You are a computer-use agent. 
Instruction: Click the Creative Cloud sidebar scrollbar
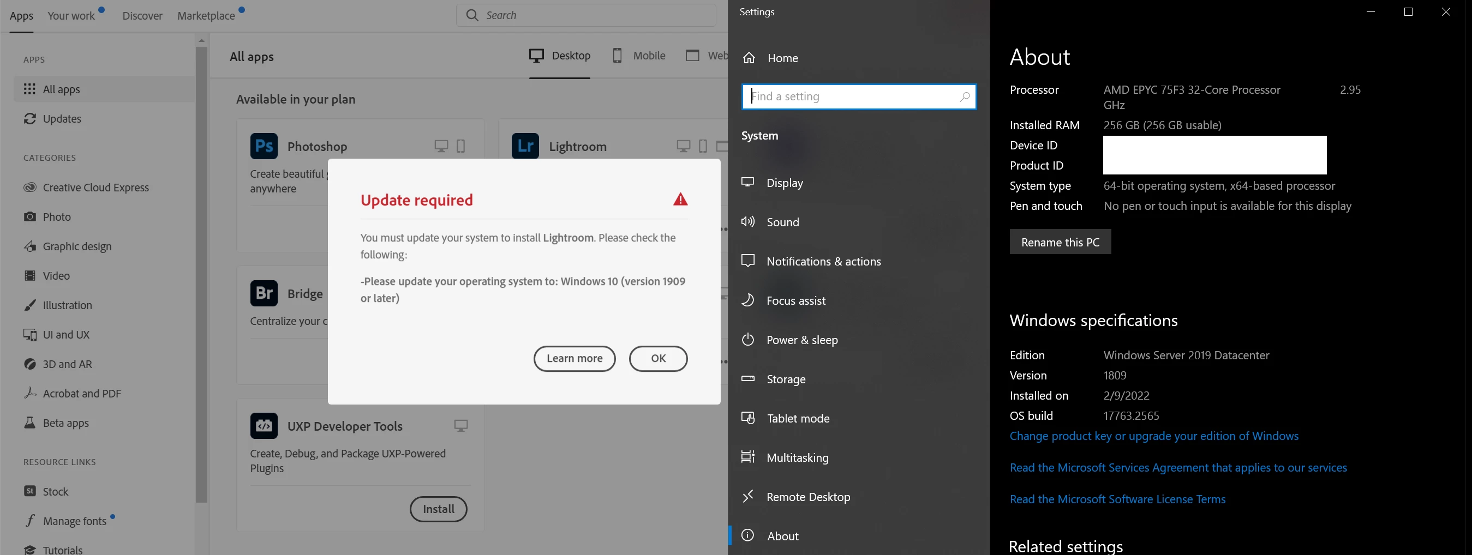pyautogui.click(x=201, y=274)
